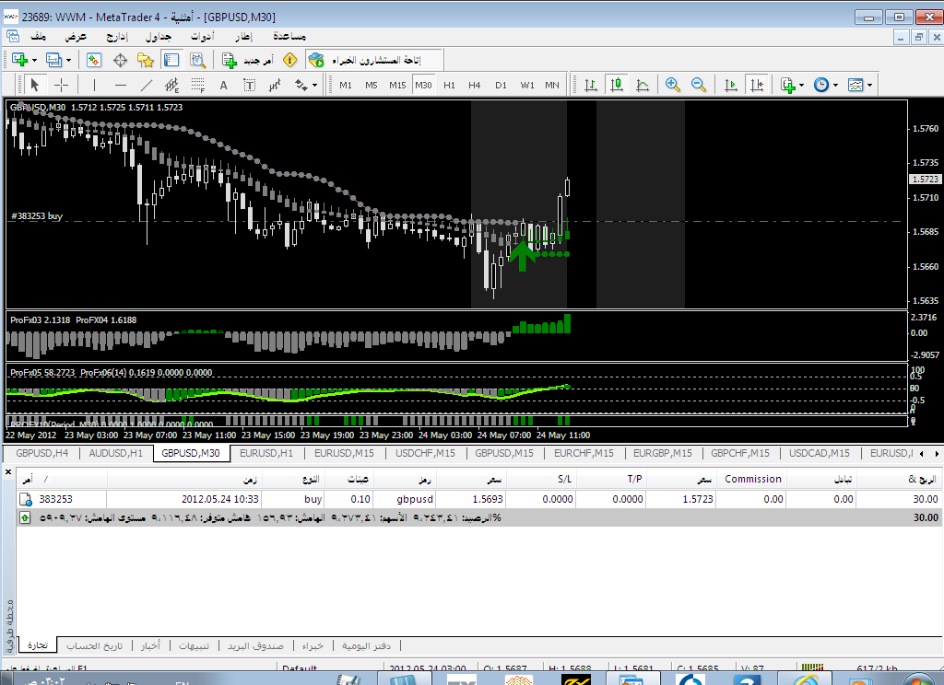Image resolution: width=944 pixels, height=685 pixels.
Task: Open the chart templates icon
Action: coord(855,85)
